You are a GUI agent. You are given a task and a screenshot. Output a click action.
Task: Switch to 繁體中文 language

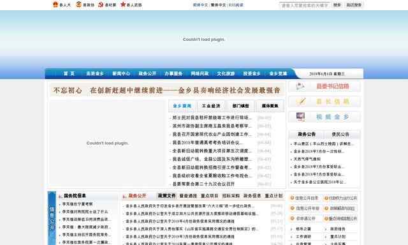pyautogui.click(x=218, y=5)
